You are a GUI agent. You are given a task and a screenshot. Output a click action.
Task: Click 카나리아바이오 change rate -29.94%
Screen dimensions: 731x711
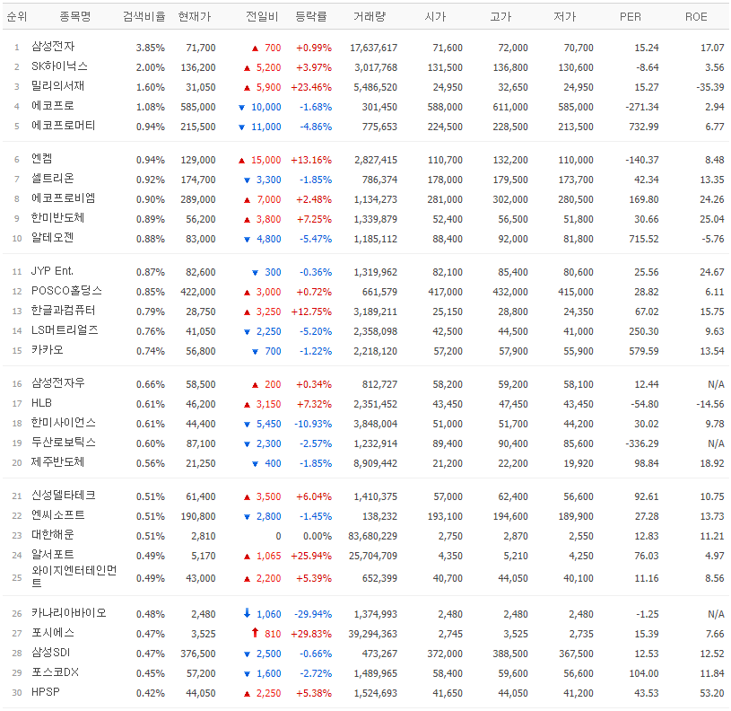[x=313, y=614]
